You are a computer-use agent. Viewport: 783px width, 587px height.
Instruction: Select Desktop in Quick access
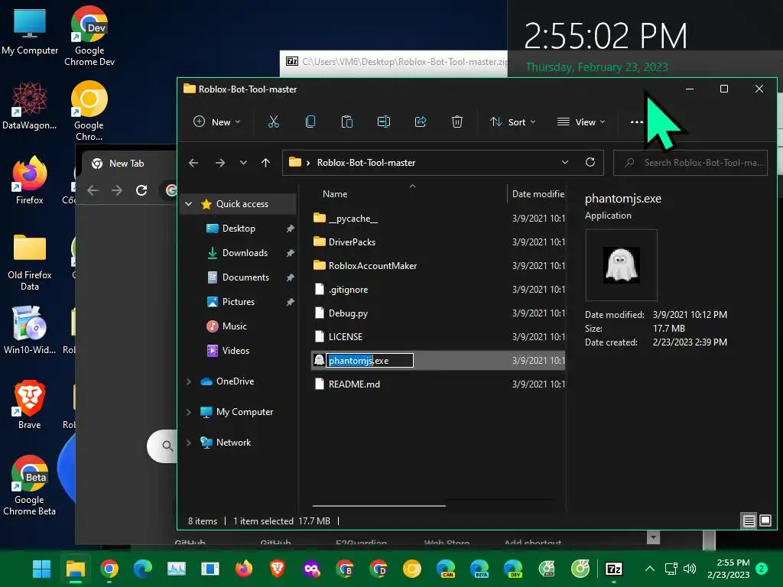[239, 228]
